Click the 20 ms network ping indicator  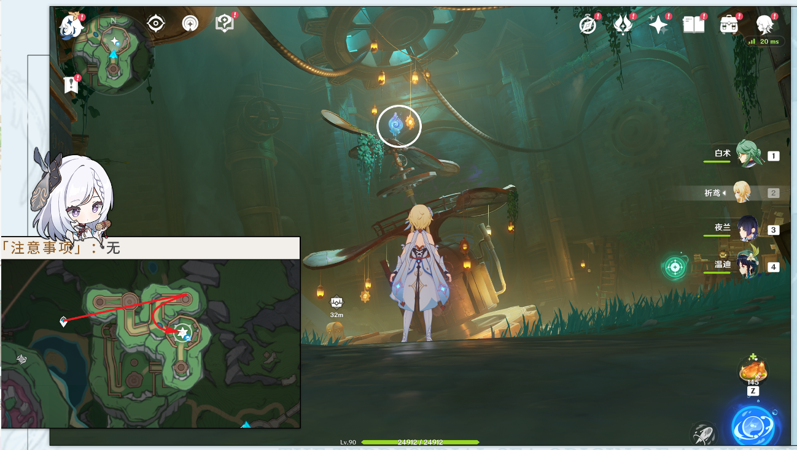(x=764, y=41)
